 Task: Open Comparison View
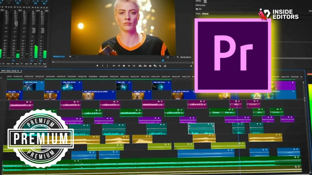[155, 66]
